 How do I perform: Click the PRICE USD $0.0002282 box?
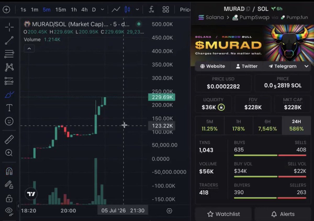(x=223, y=83)
